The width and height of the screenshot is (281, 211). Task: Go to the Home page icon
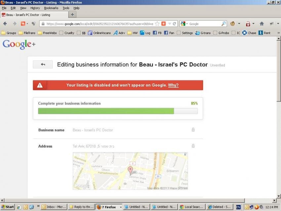click(x=261, y=24)
